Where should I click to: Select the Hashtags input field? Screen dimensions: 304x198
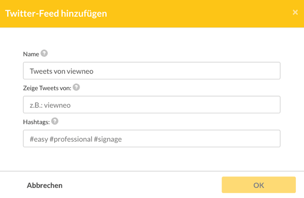(151, 139)
